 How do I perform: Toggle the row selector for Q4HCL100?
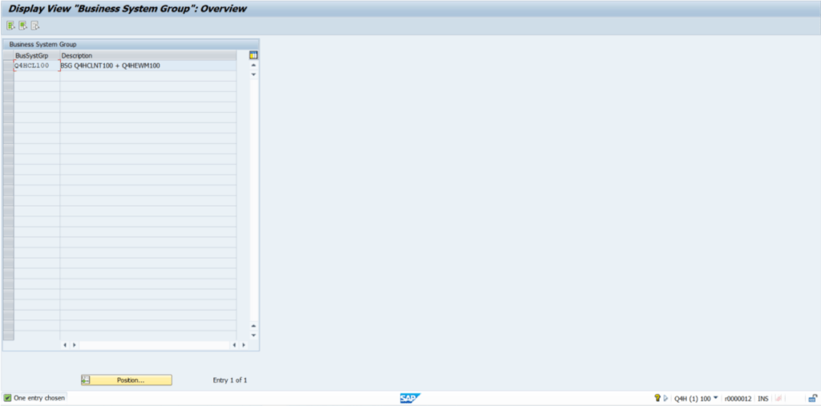click(x=8, y=66)
